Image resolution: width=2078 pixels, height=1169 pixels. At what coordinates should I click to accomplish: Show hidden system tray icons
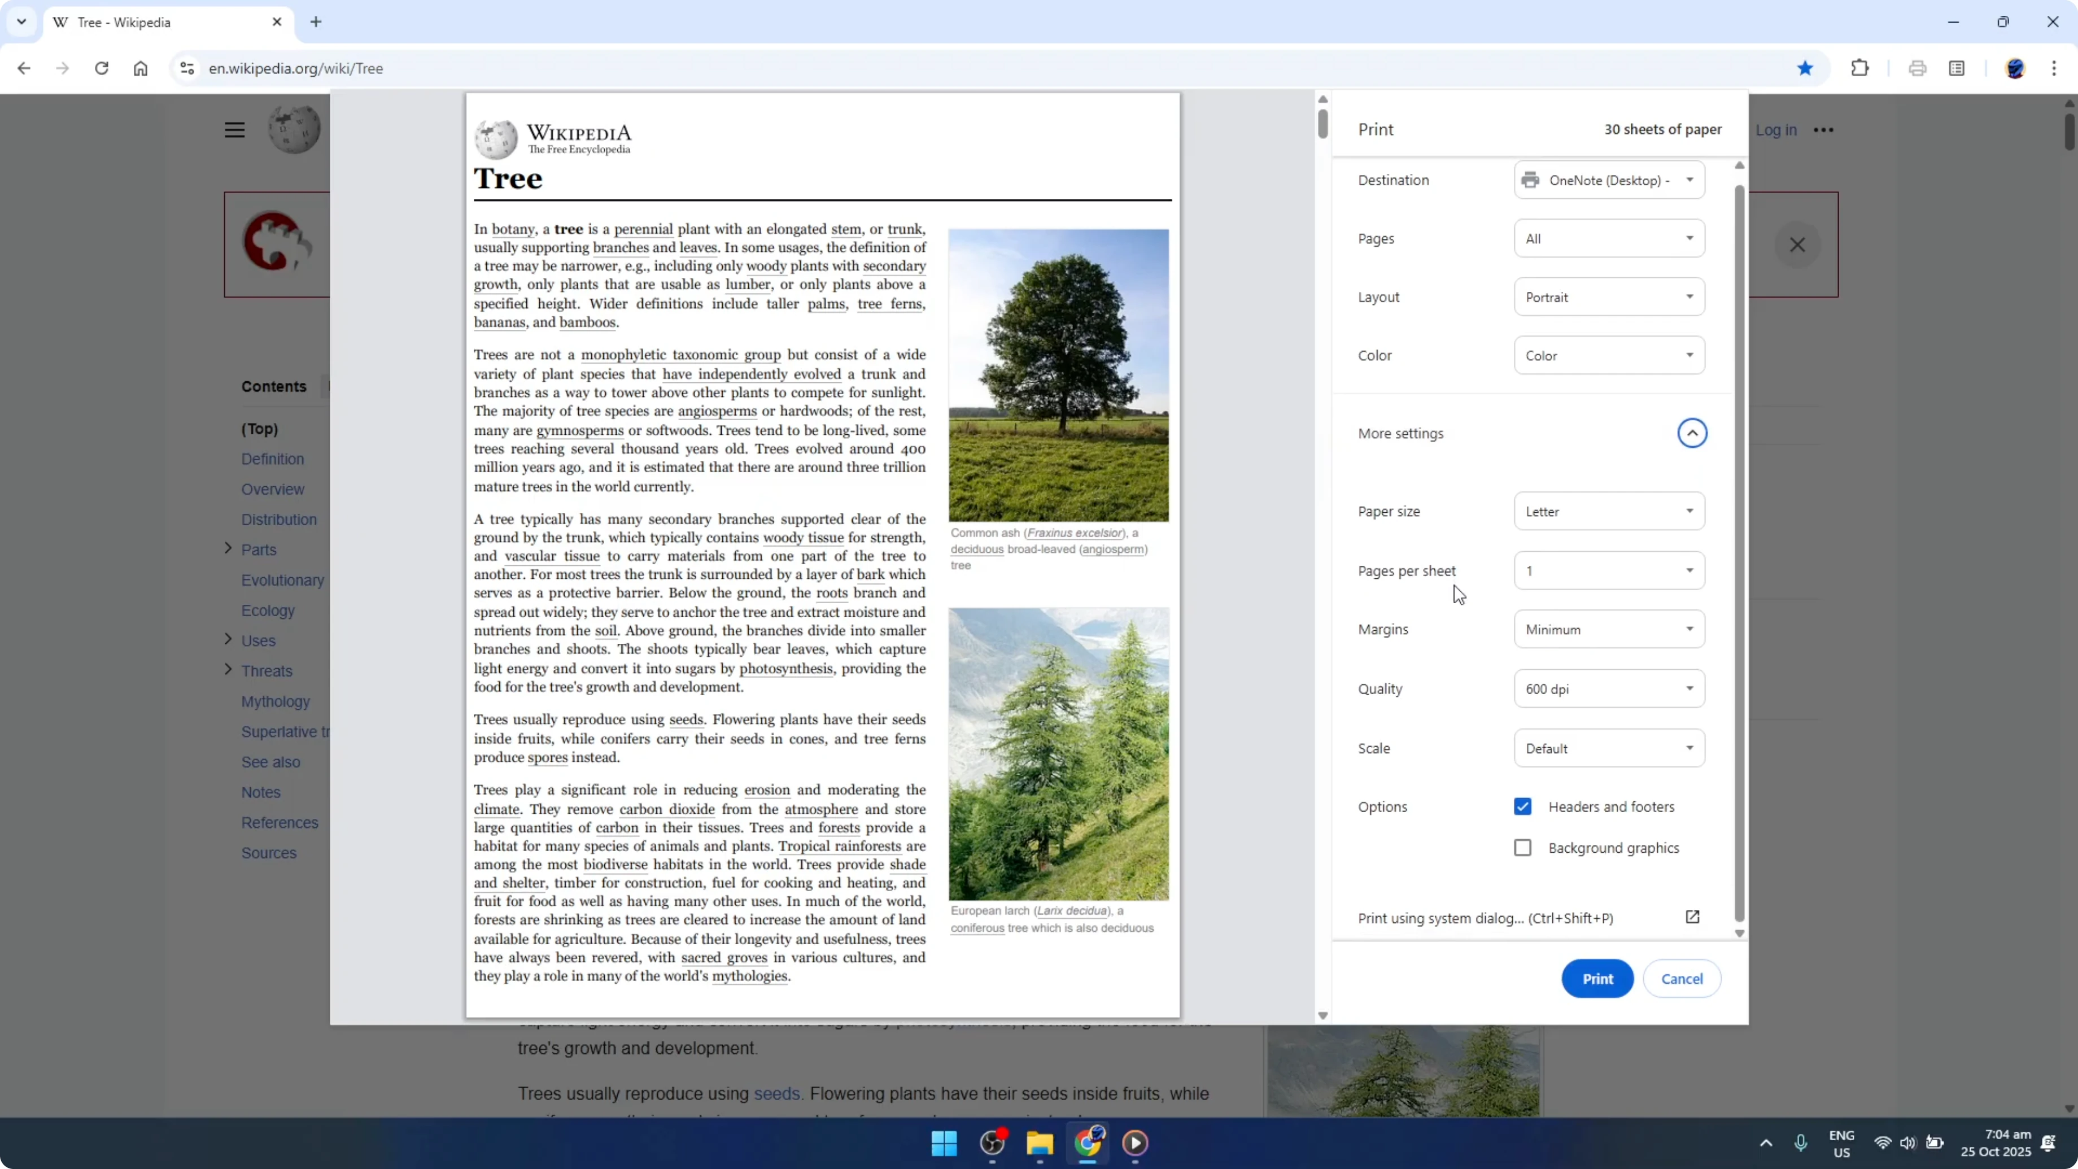[1766, 1143]
